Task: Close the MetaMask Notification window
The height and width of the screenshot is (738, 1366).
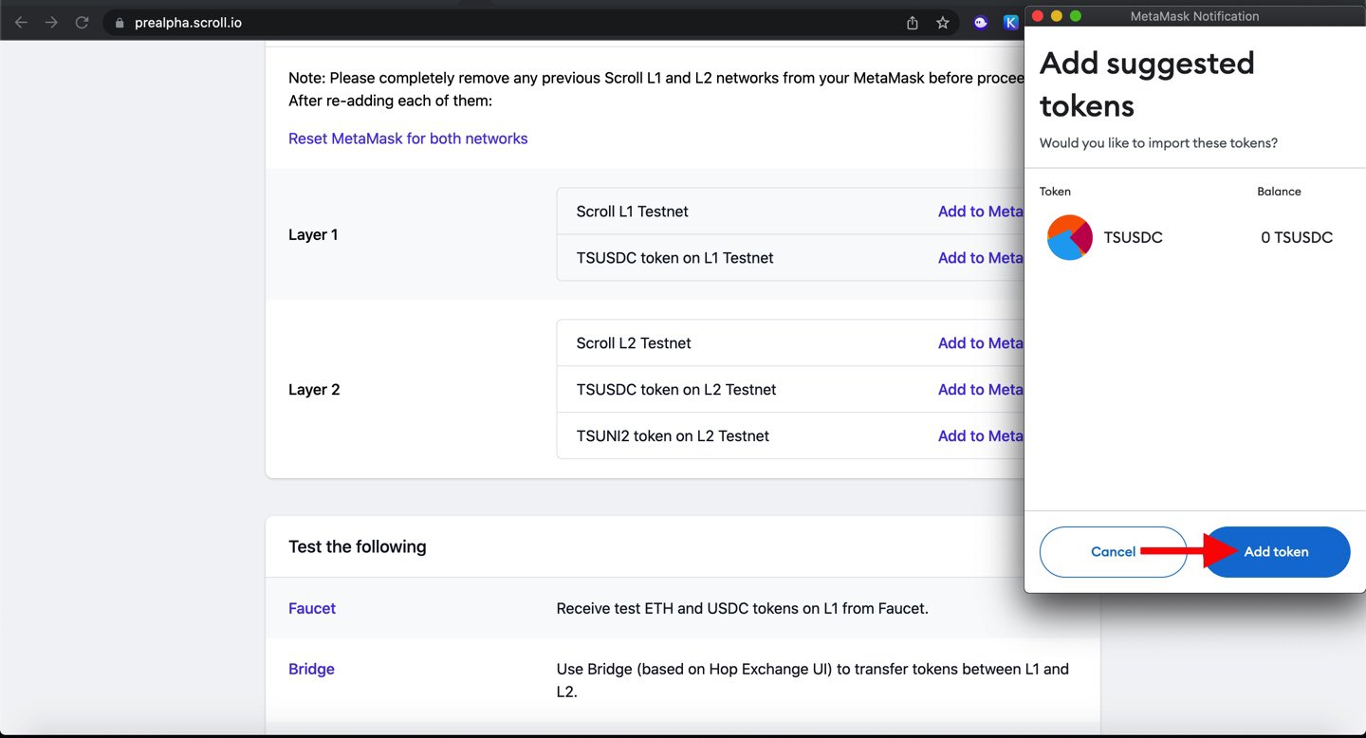Action: tap(1038, 16)
